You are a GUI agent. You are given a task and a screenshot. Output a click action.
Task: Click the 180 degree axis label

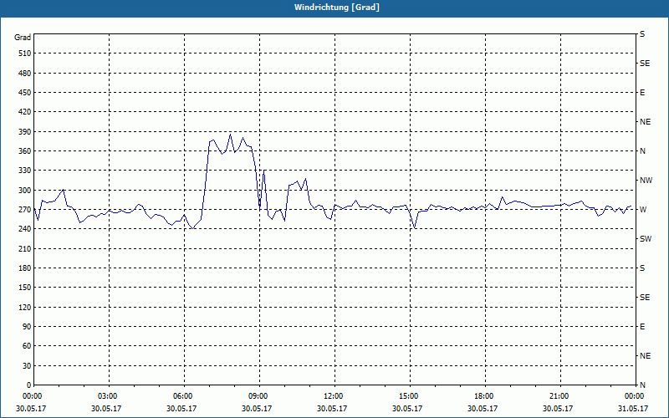click(25, 268)
